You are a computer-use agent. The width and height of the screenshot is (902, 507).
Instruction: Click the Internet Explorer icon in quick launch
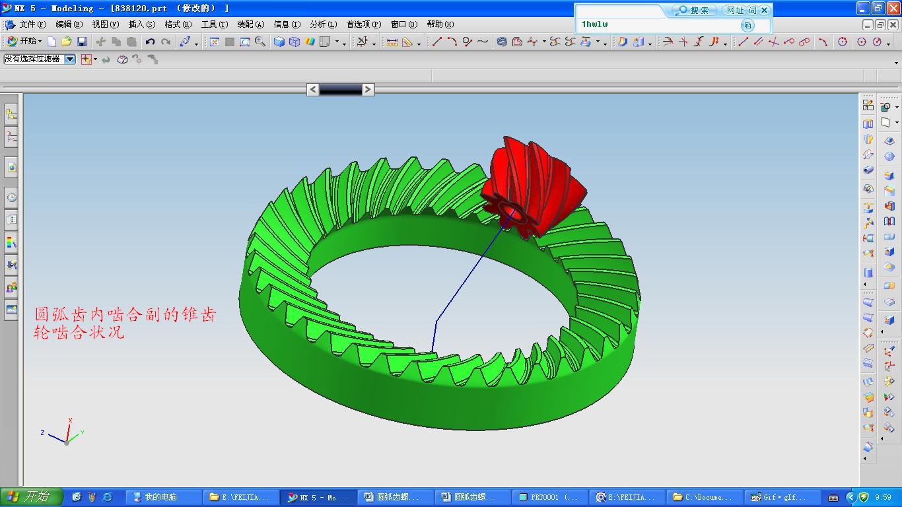click(x=107, y=497)
